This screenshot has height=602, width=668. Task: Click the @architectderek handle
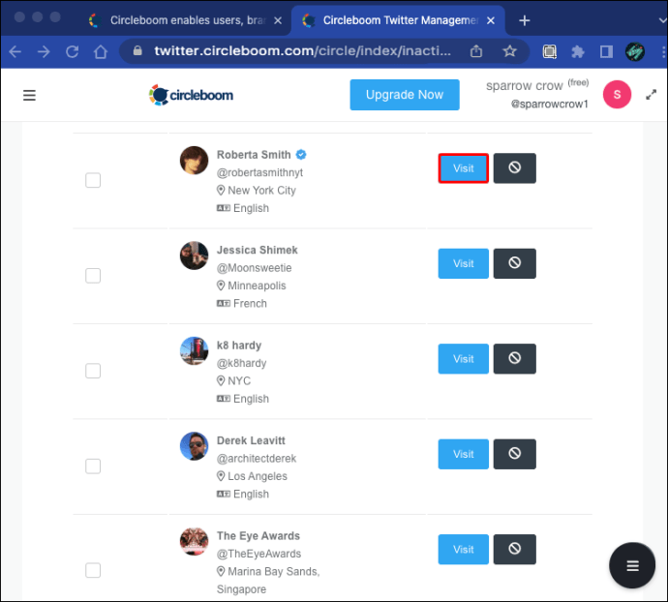tap(256, 459)
